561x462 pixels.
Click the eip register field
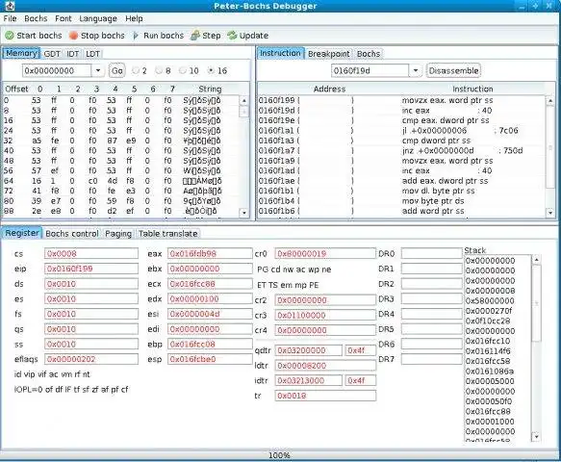pos(91,269)
